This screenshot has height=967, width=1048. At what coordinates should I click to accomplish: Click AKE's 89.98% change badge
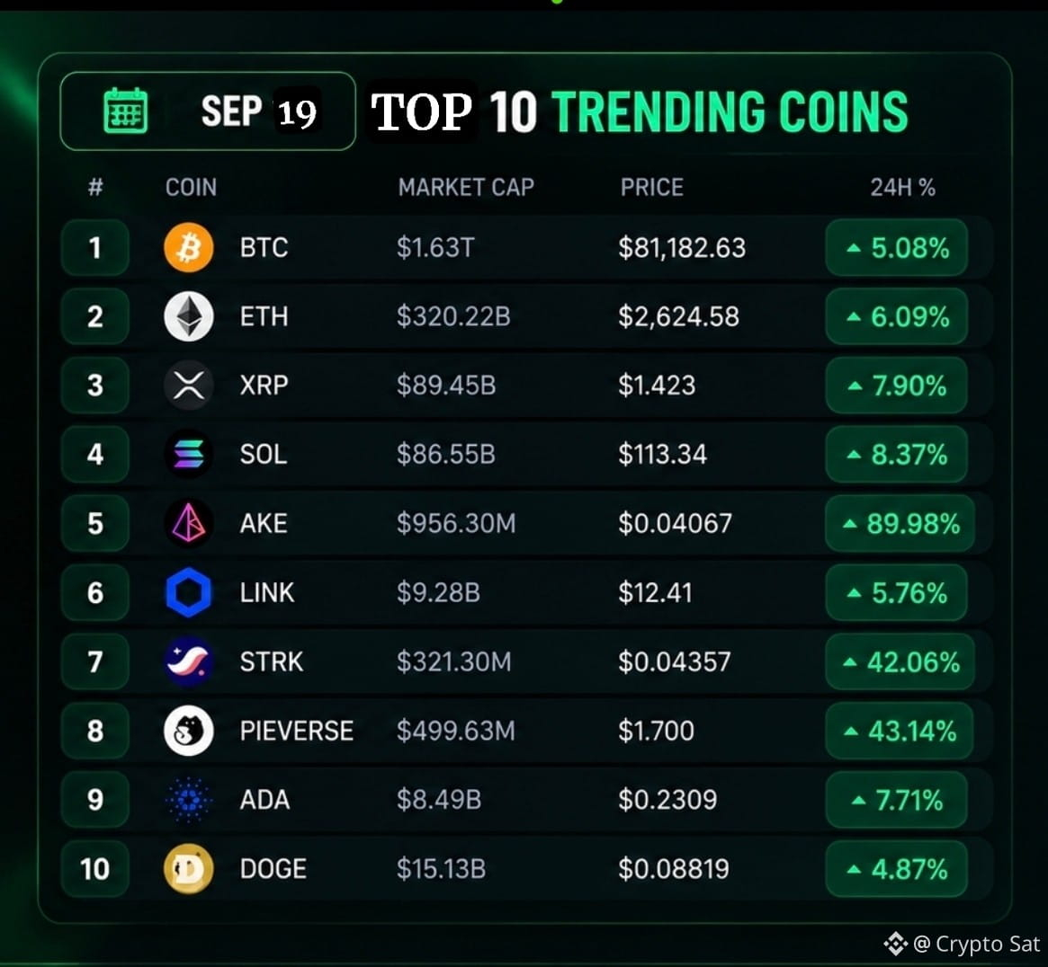pyautogui.click(x=900, y=524)
